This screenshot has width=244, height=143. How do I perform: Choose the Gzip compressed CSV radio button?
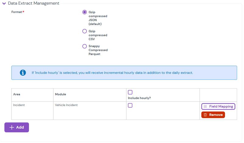coord(84,31)
